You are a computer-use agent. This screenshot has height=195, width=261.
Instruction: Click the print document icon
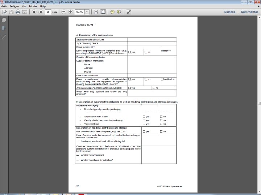point(18,12)
